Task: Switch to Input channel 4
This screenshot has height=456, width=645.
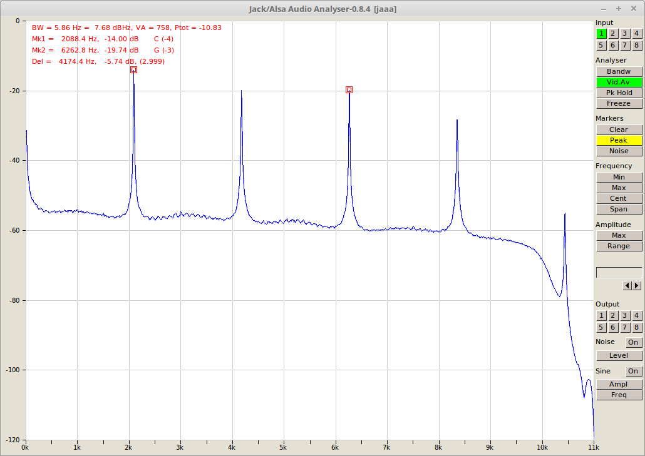Action: pos(637,34)
